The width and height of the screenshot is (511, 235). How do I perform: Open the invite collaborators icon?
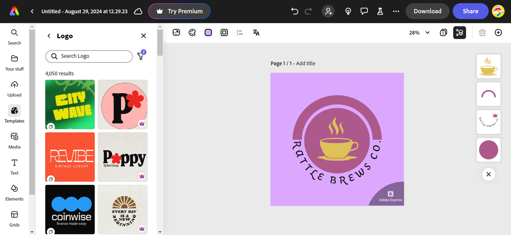[329, 11]
